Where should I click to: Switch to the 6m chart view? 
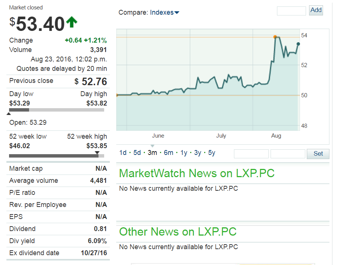[168, 152]
